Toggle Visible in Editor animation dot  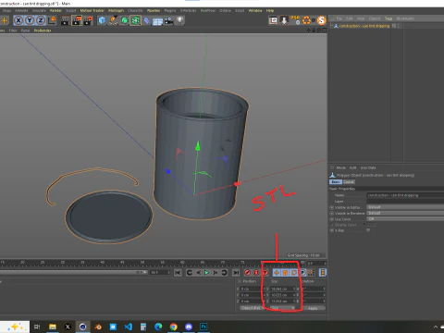[332, 207]
